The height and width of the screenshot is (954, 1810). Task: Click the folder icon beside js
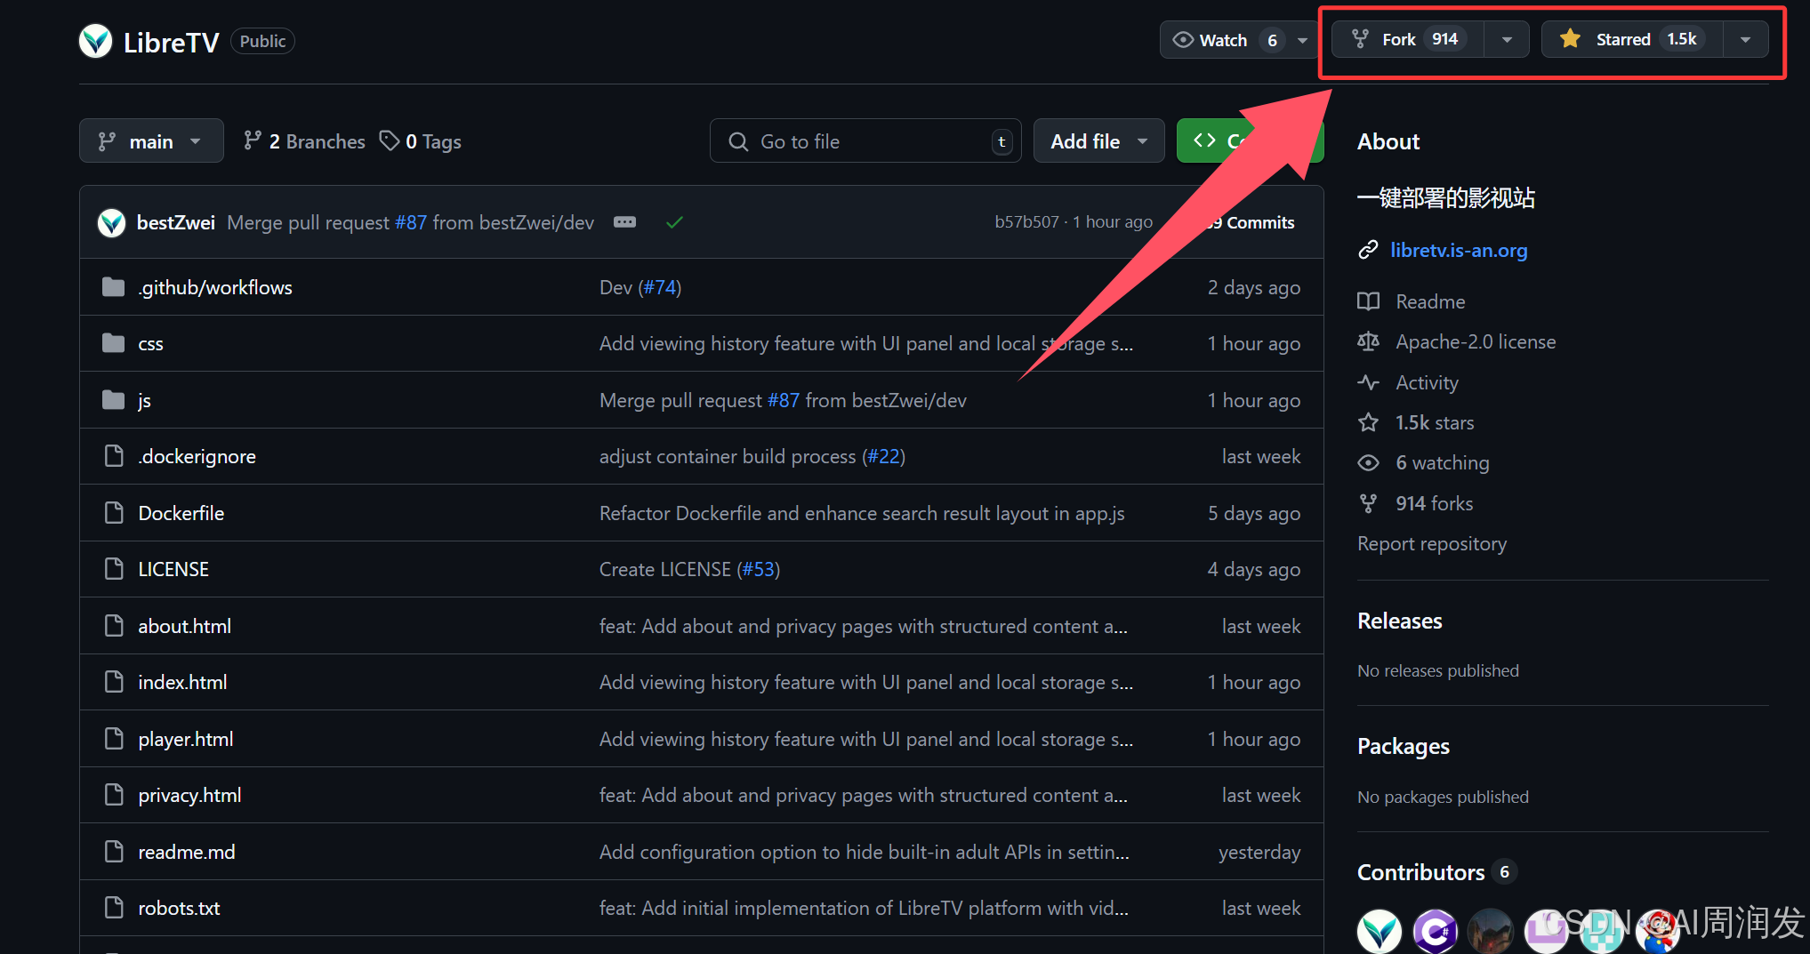pyautogui.click(x=113, y=399)
